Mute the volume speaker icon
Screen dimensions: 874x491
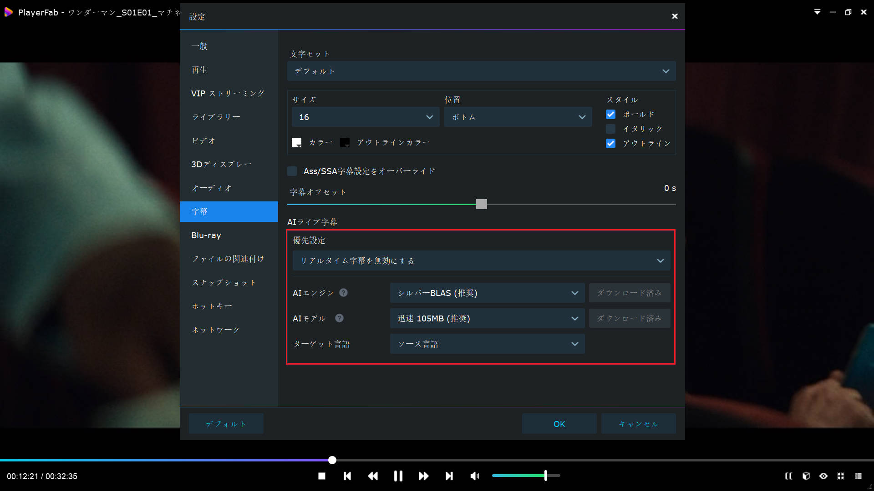(475, 476)
